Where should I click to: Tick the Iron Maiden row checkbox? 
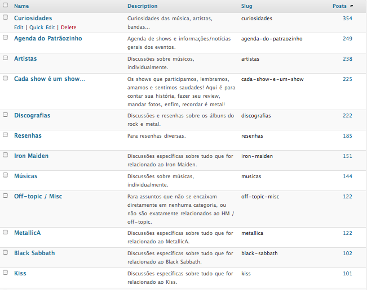(x=5, y=156)
